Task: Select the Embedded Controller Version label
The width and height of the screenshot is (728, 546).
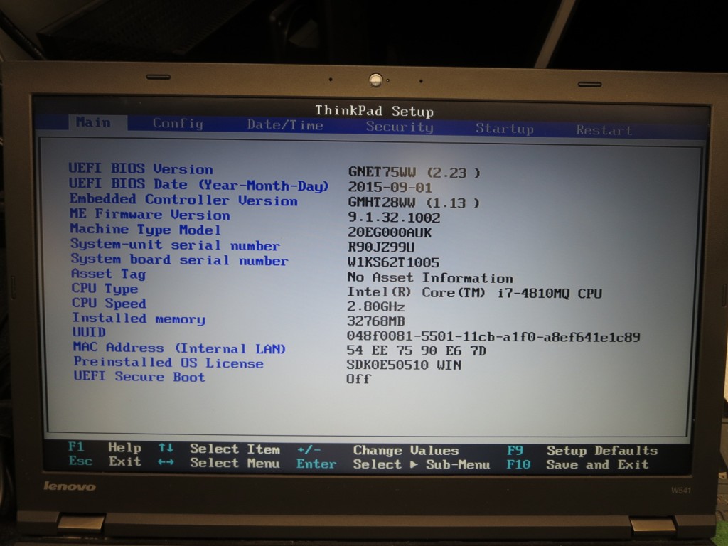Action: click(x=183, y=200)
